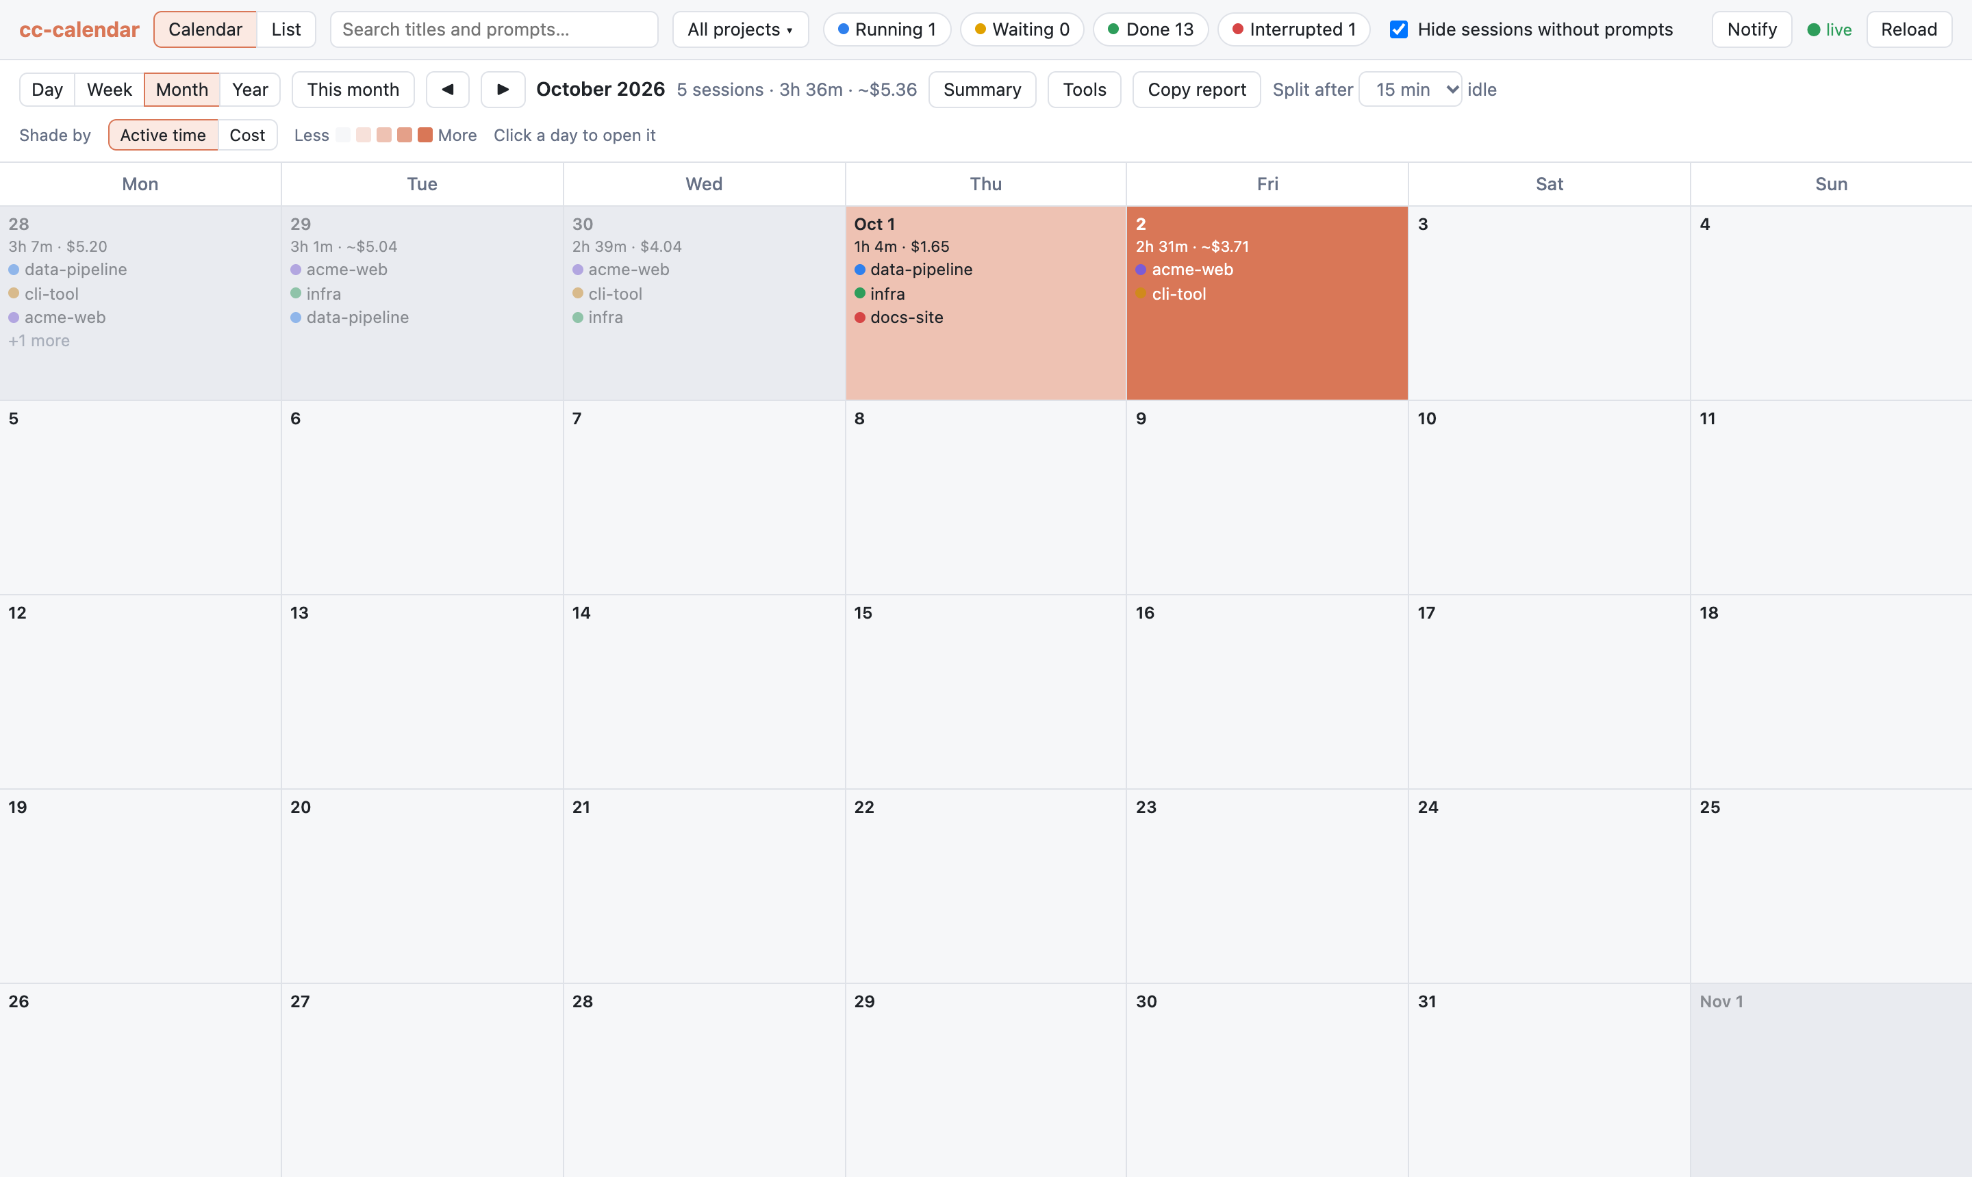Toggle the Running 1 status filter
The image size is (1972, 1177).
[x=887, y=29]
